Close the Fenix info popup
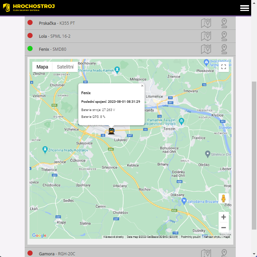 click(142, 86)
